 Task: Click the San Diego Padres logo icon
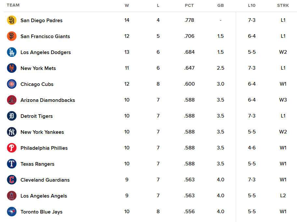[x=11, y=20]
